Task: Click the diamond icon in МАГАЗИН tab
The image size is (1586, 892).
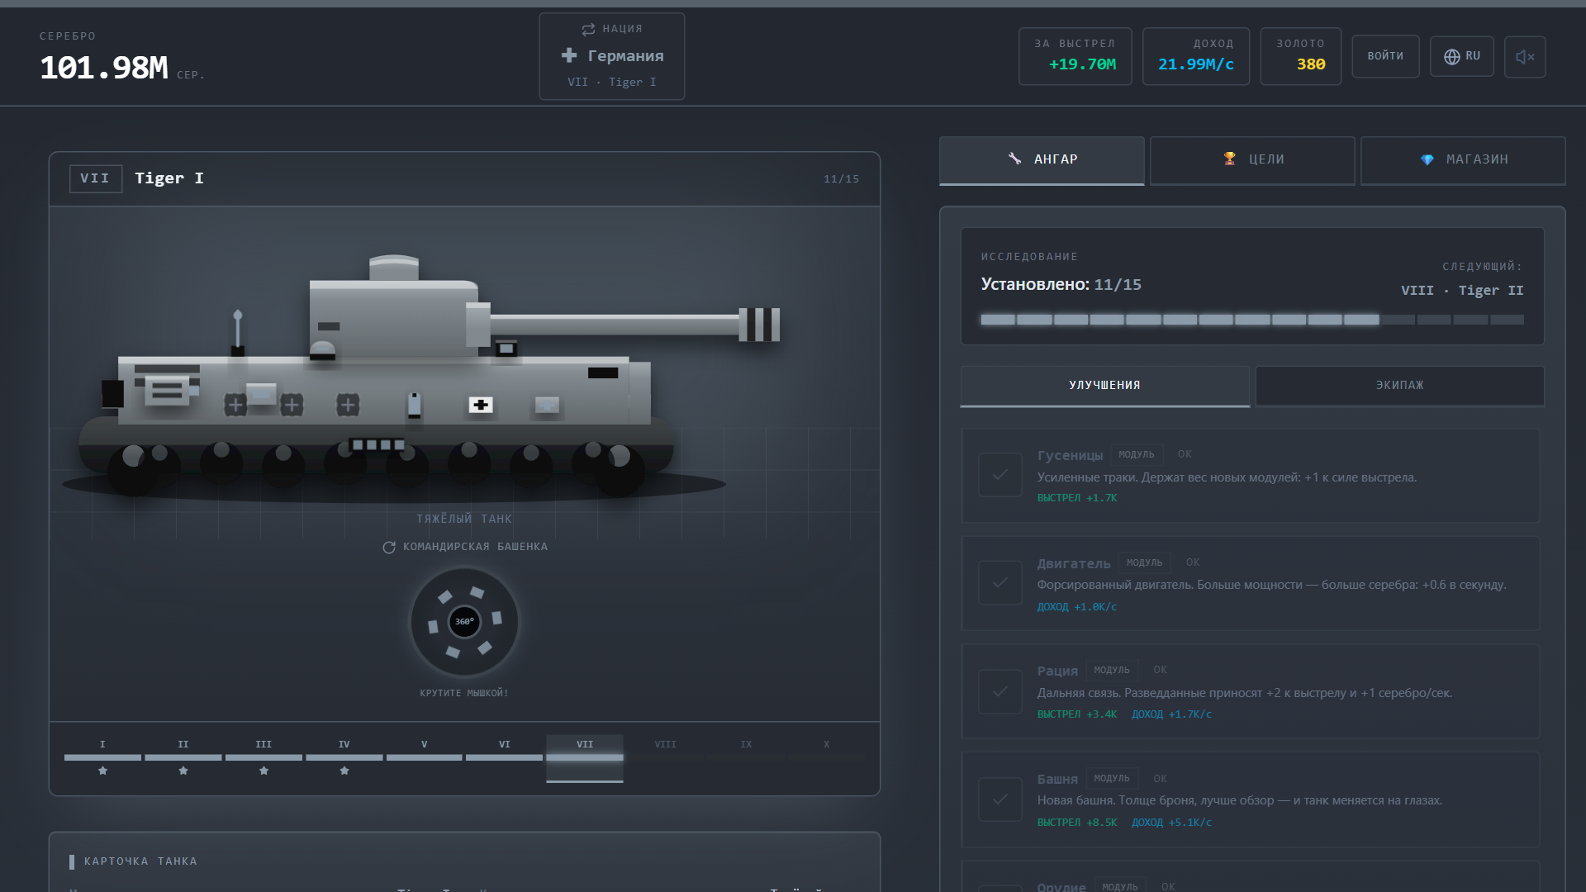Action: [x=1427, y=159]
